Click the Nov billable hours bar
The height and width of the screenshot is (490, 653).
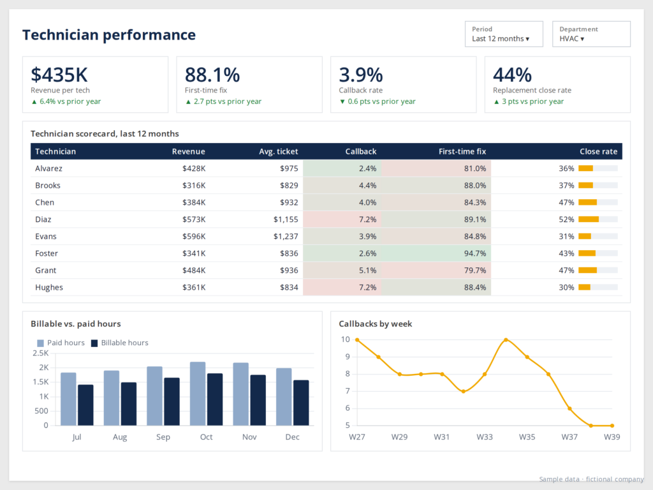pyautogui.click(x=258, y=400)
